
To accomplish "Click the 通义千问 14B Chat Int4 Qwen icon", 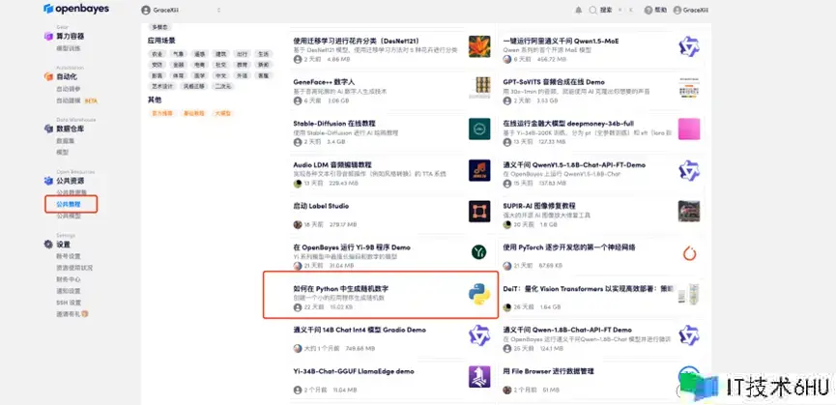I will tap(479, 335).
